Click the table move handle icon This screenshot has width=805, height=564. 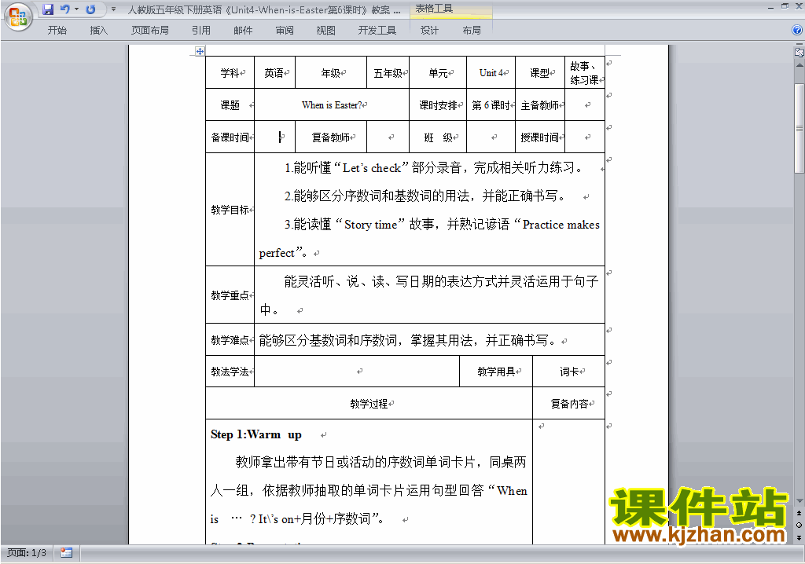200,51
